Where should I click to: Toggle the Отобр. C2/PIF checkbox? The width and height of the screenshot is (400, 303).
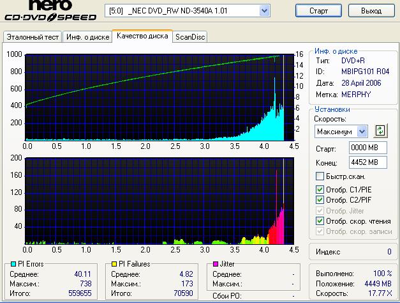[x=320, y=199]
